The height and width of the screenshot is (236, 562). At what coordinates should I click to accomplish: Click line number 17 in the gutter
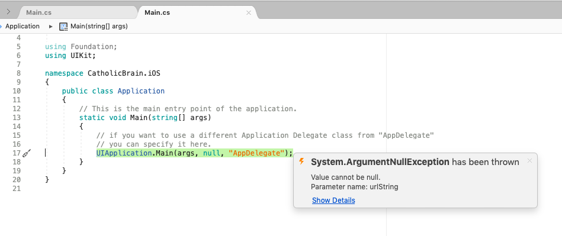point(17,153)
